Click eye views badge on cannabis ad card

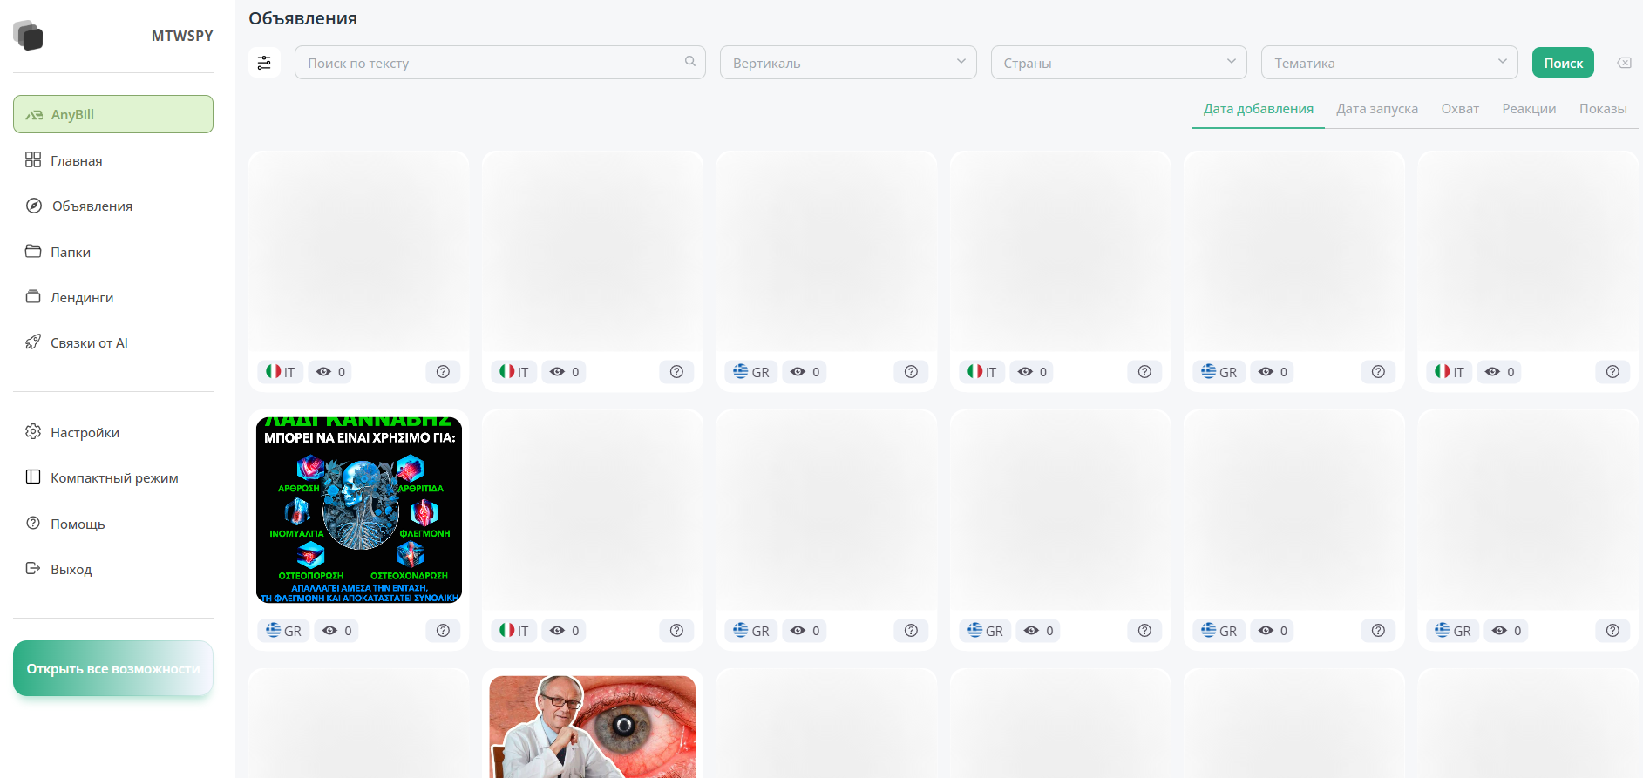(x=337, y=631)
